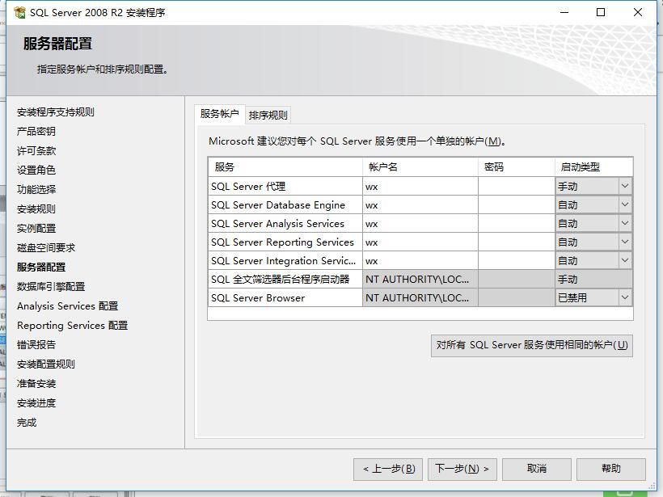Click 手动 startup type of 全文筛选器 row

593,279
